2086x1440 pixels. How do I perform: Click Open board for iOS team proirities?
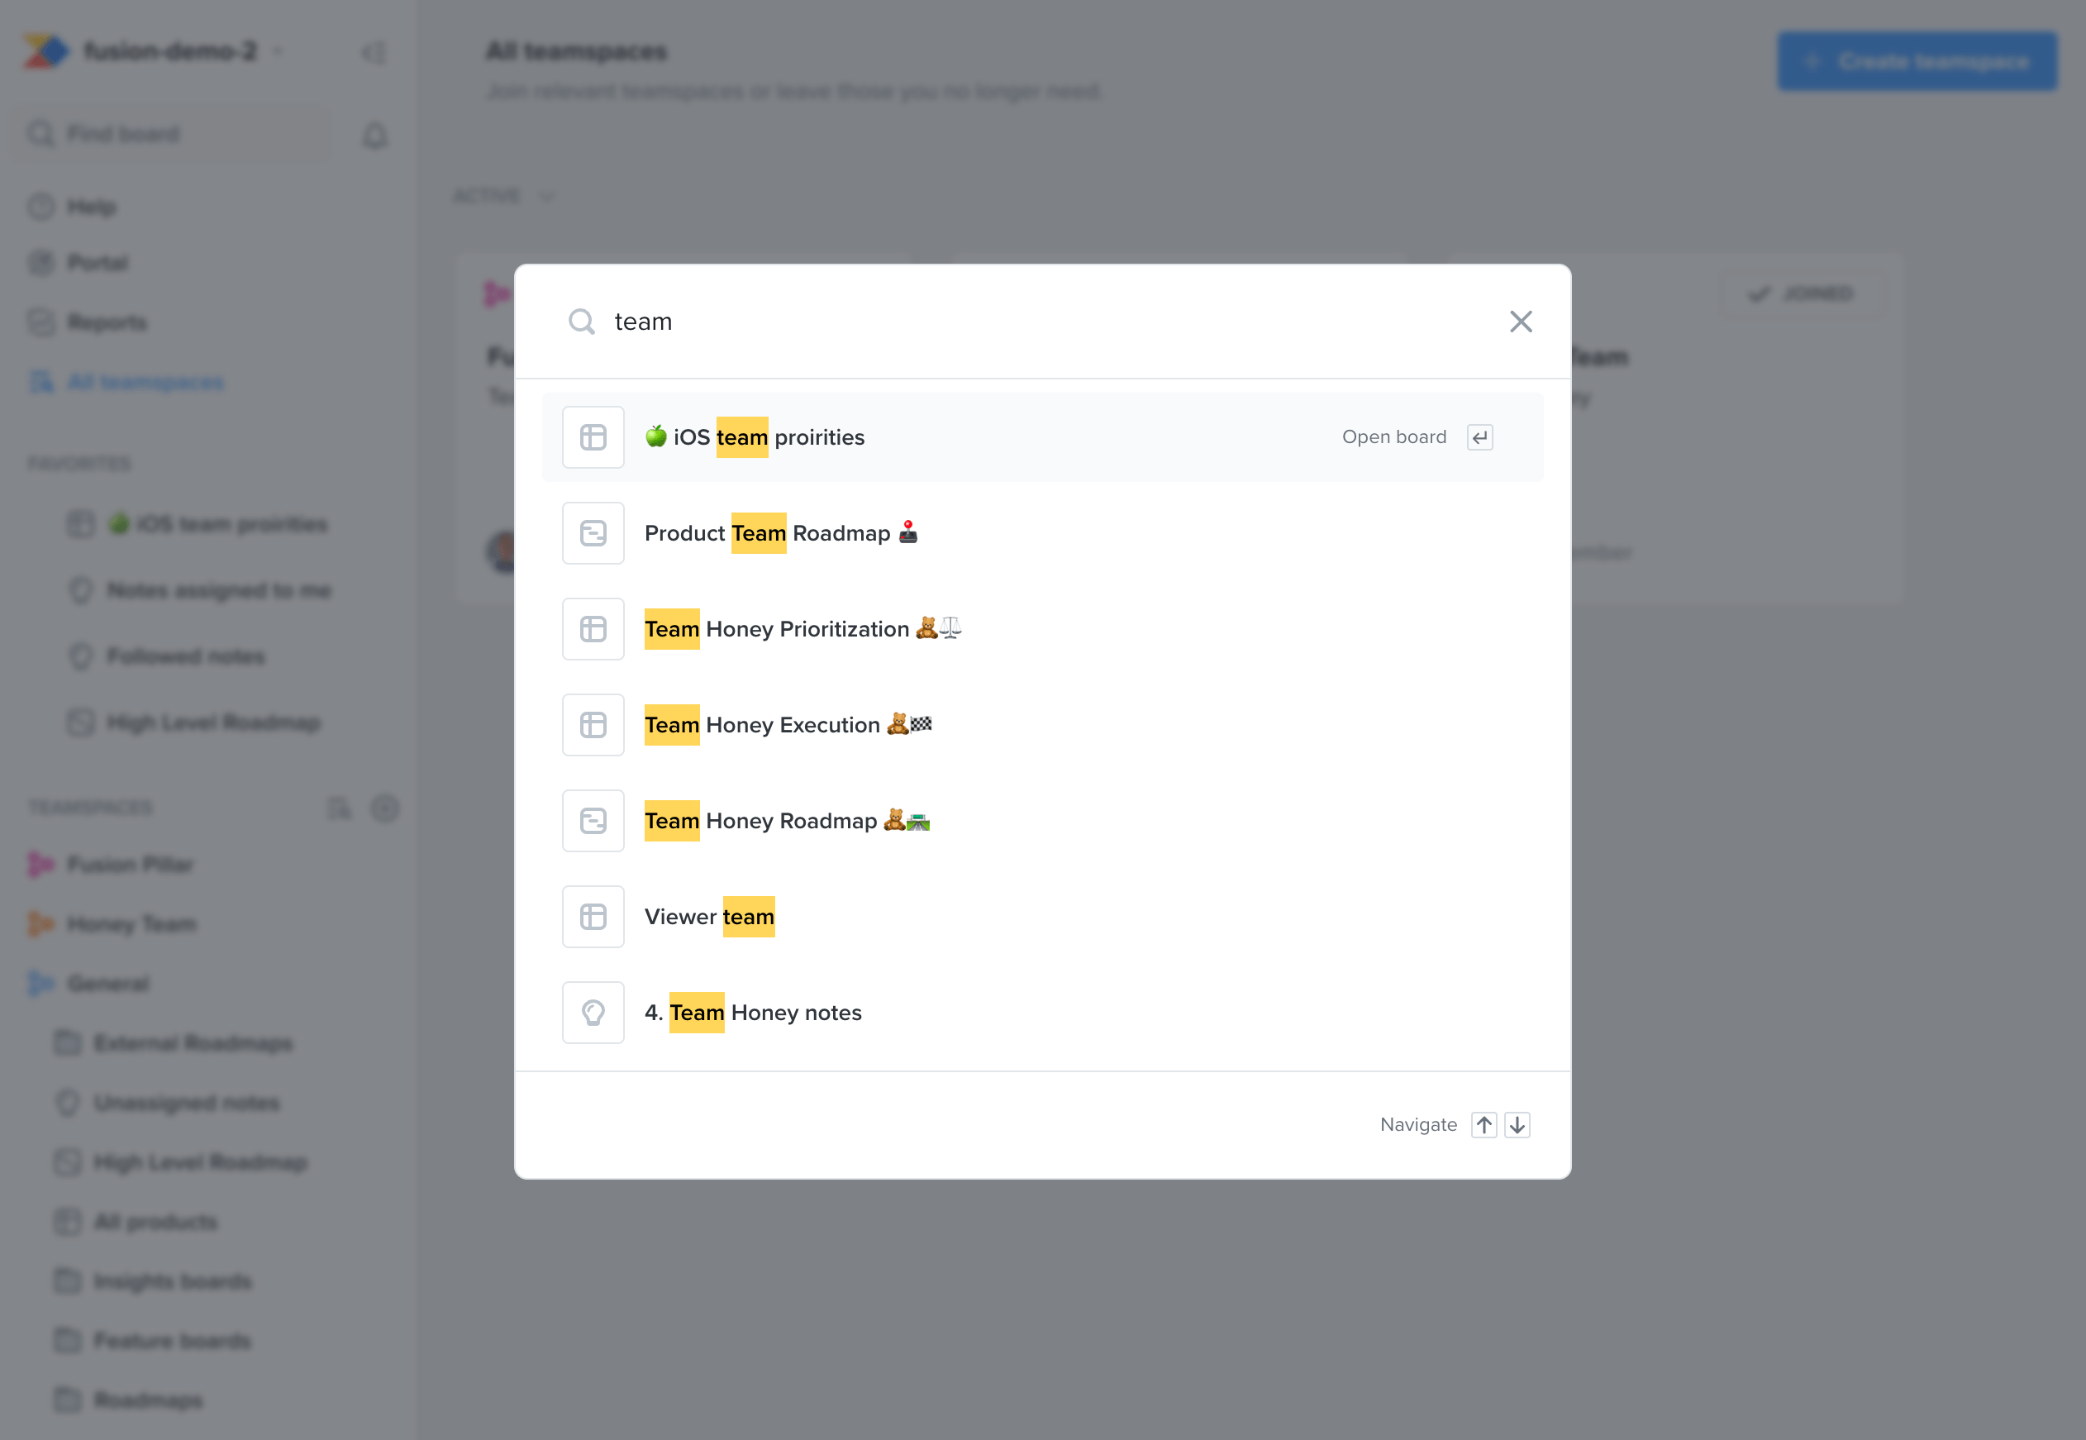[1394, 436]
